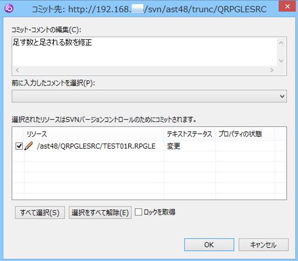Image resolution: width=298 pixels, height=261 pixels.
Task: Click the テキストステータス column header
Action: pyautogui.click(x=189, y=134)
